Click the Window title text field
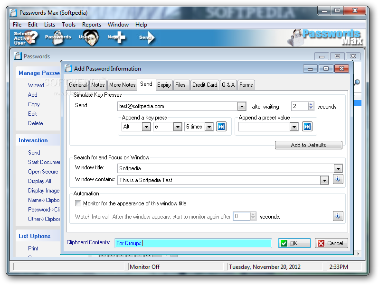Image resolution: width=379 pixels, height=285 pixels. (x=226, y=168)
